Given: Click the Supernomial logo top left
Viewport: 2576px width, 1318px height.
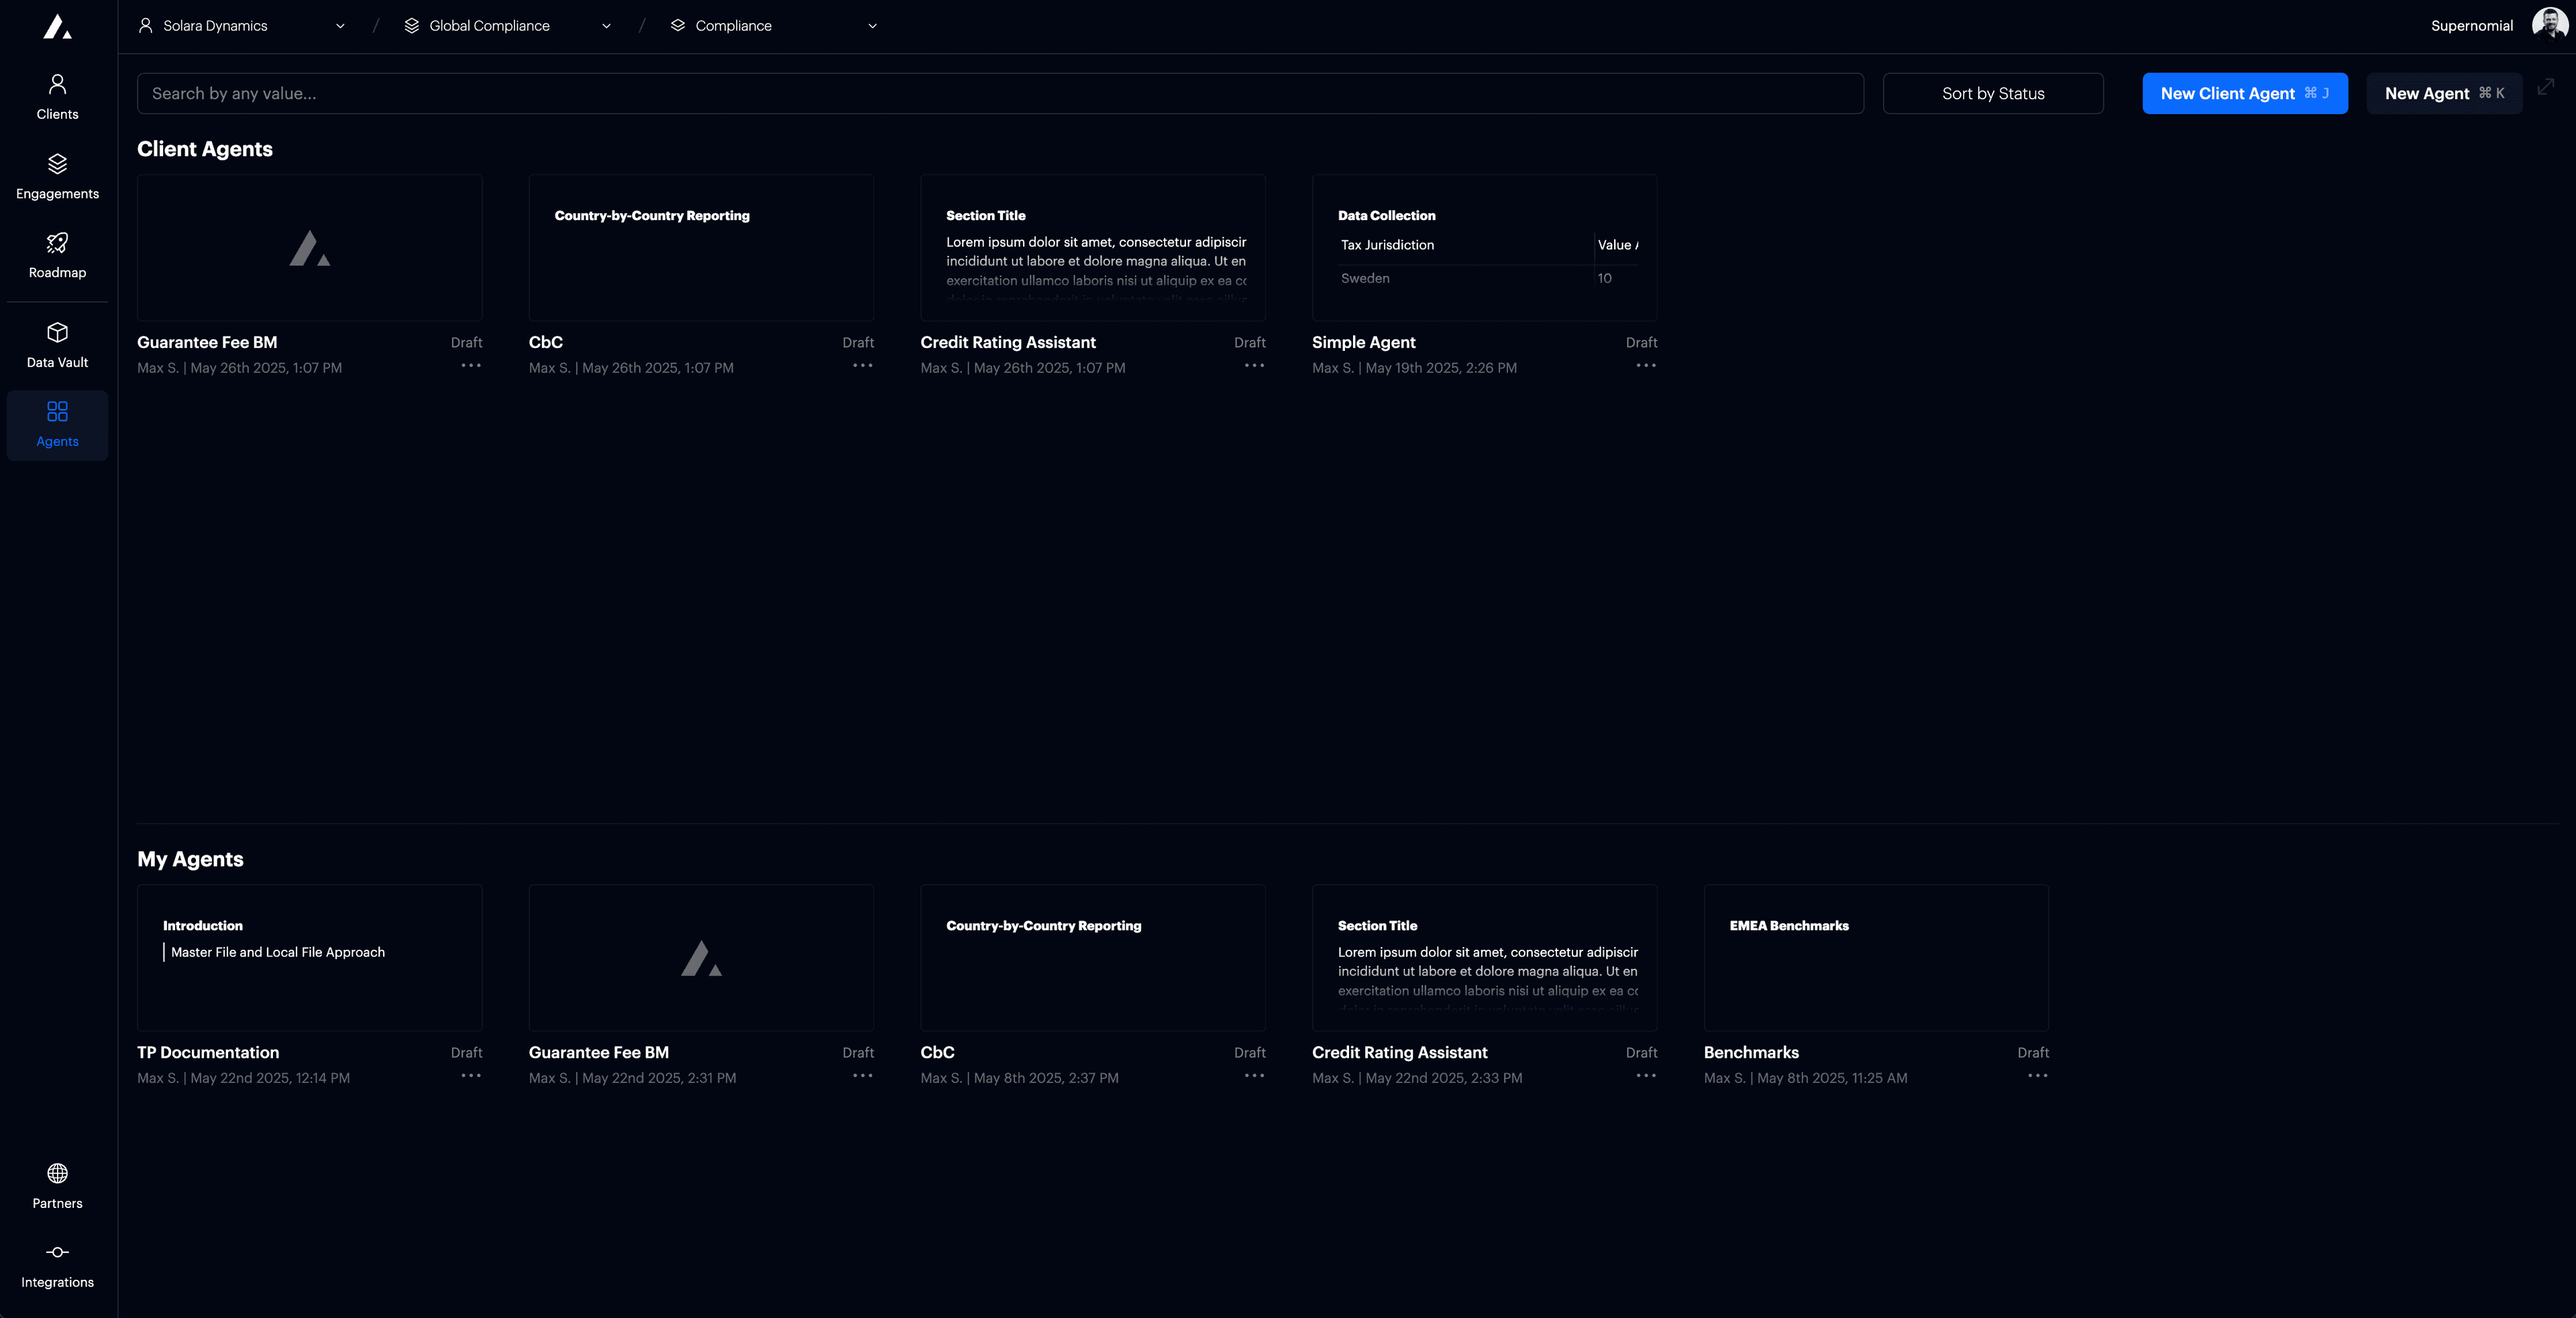Looking at the screenshot, I should click(56, 26).
